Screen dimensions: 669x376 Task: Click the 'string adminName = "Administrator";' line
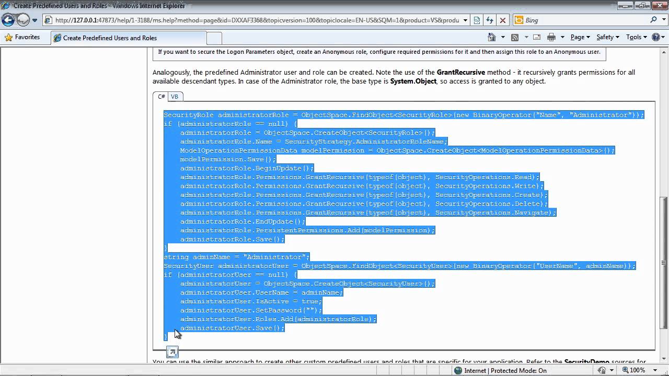237,257
